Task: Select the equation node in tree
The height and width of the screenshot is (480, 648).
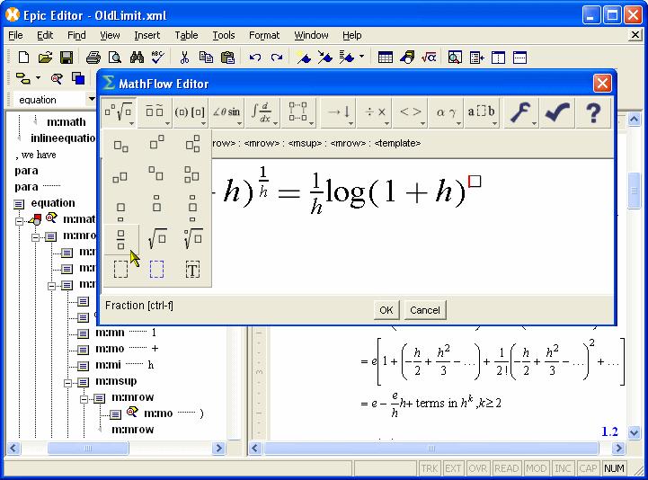Action: point(53,203)
